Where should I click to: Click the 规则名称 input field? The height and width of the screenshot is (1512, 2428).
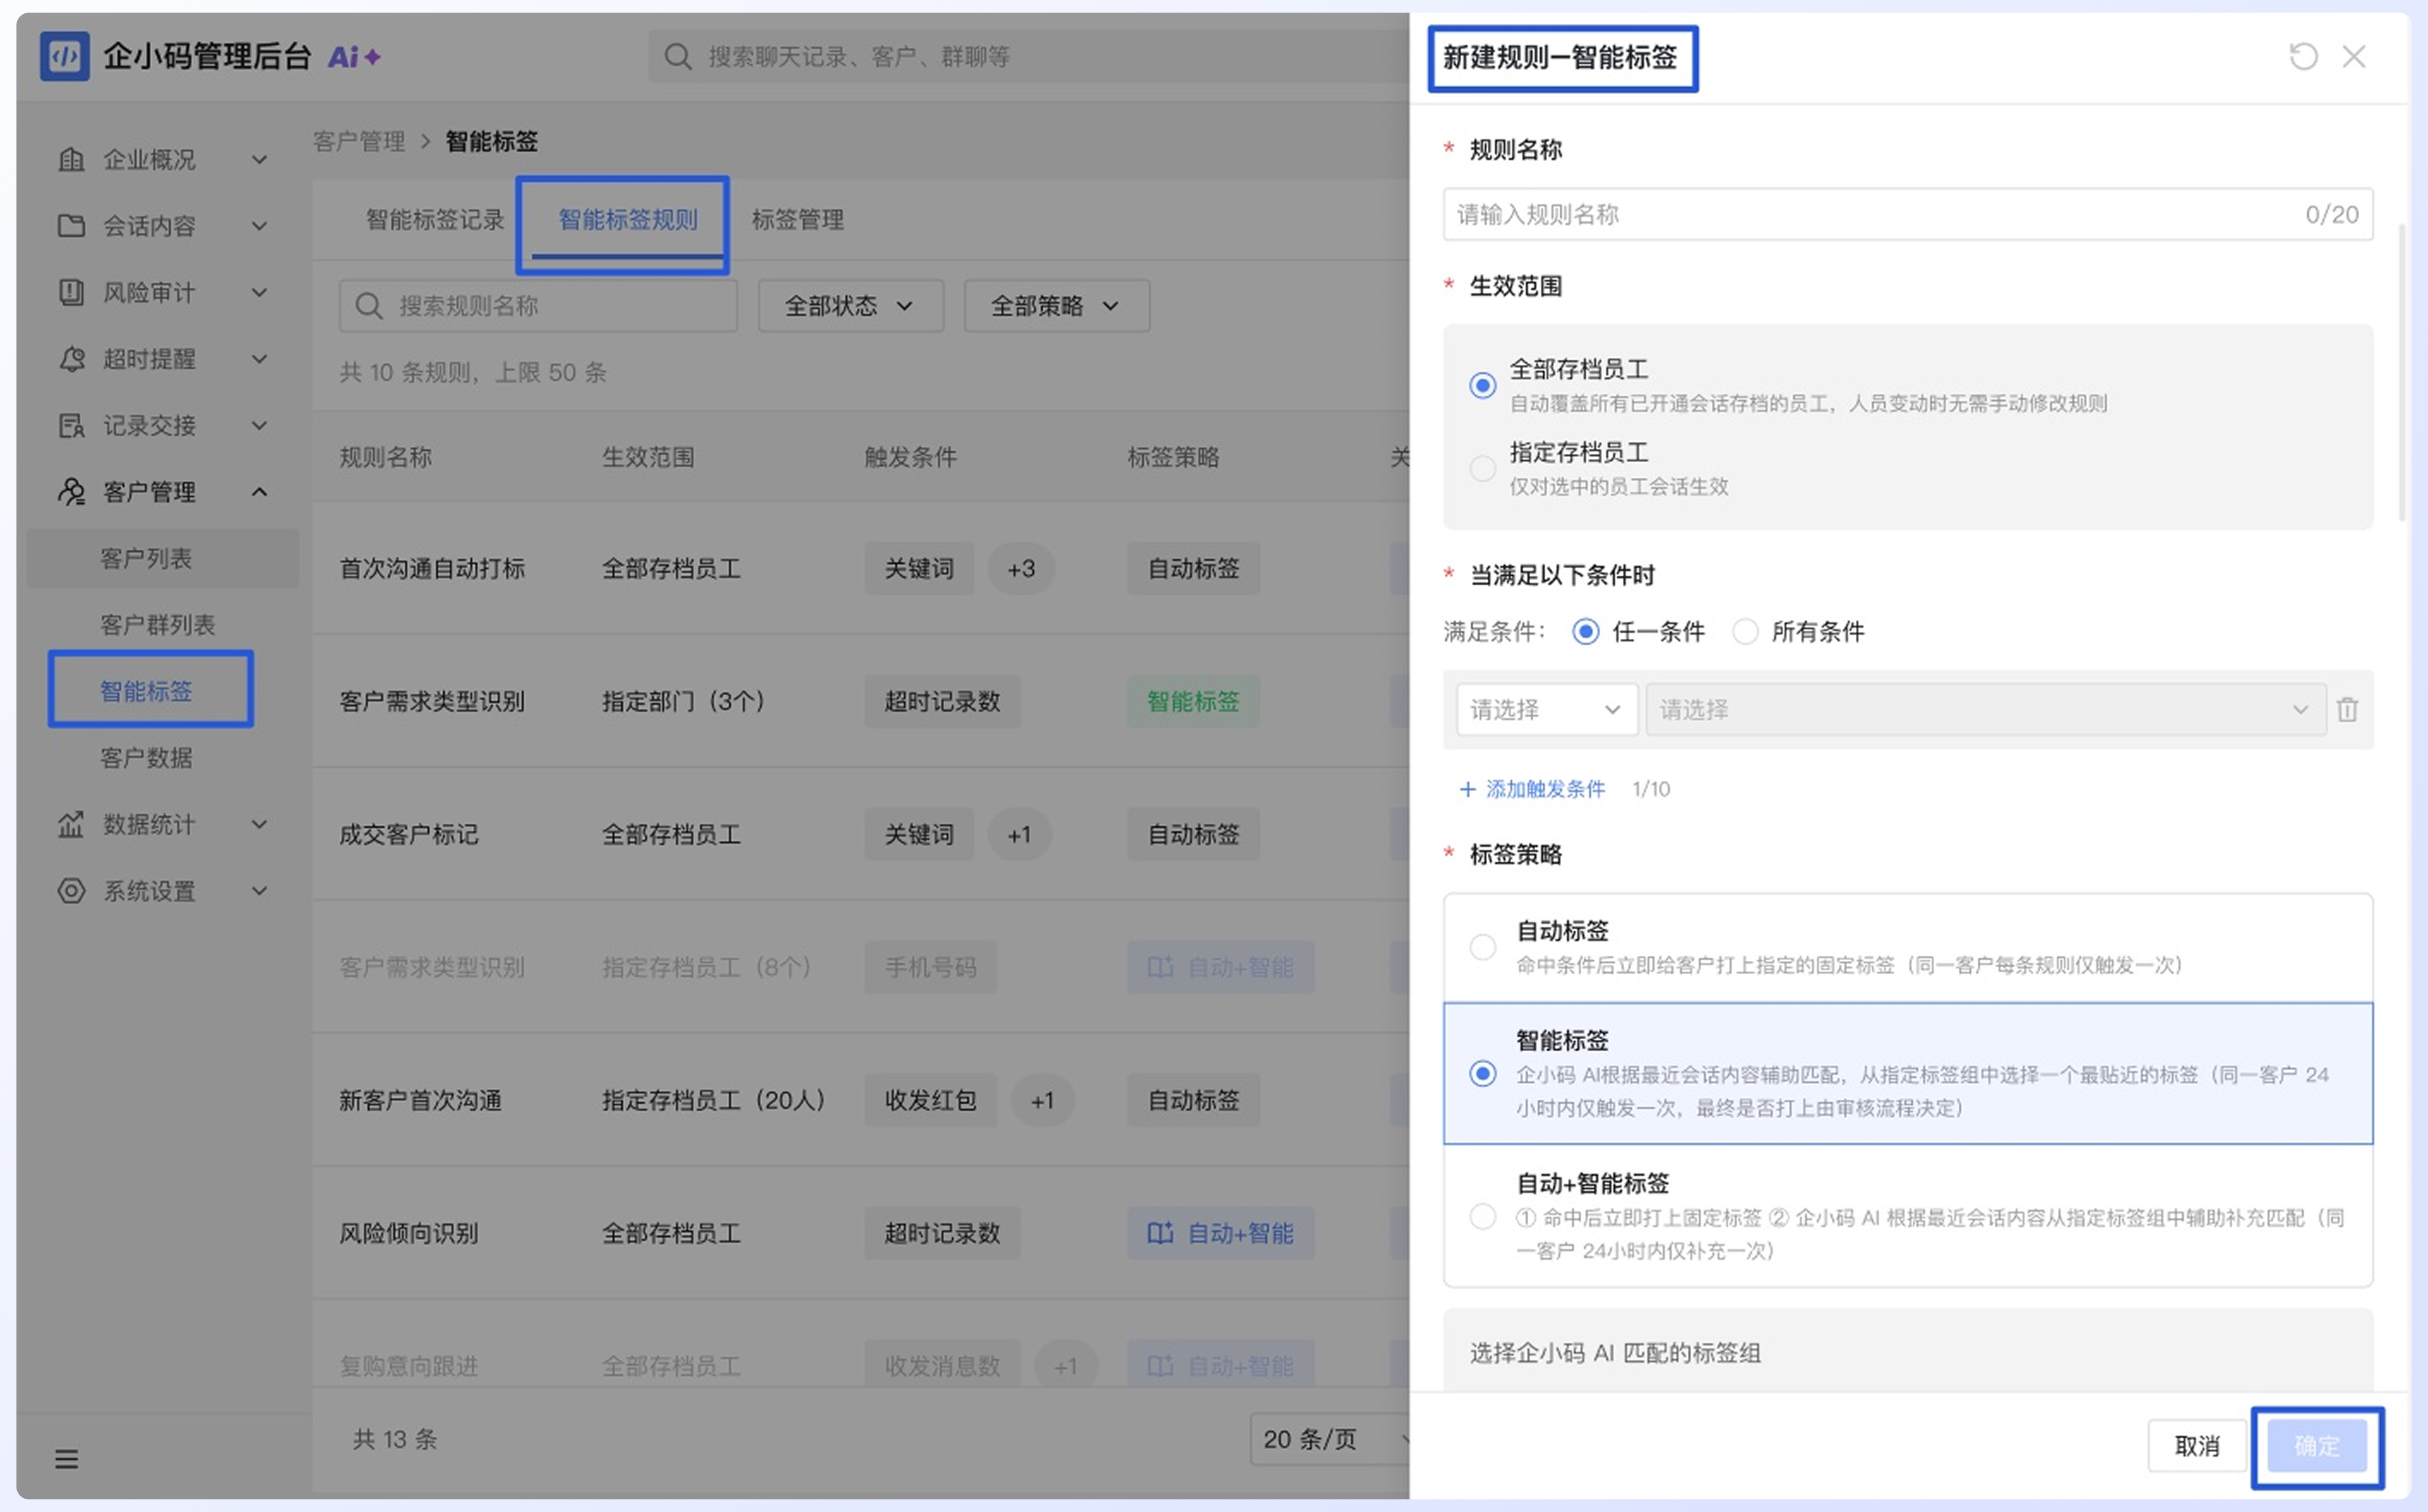1907,214
